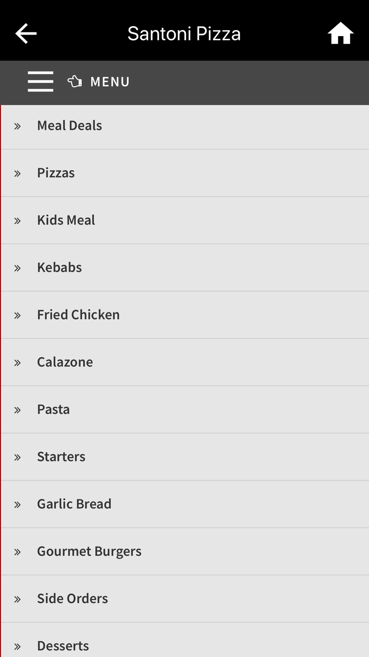
Task: Click the chevron beside Meal Deals
Action: tap(17, 126)
